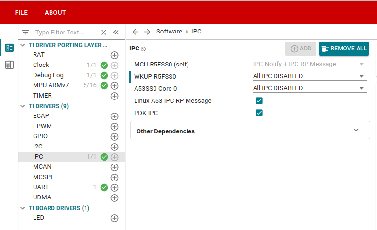377x230 pixels.
Task: Open the calculator view in the sidebar
Action: pyautogui.click(x=9, y=65)
